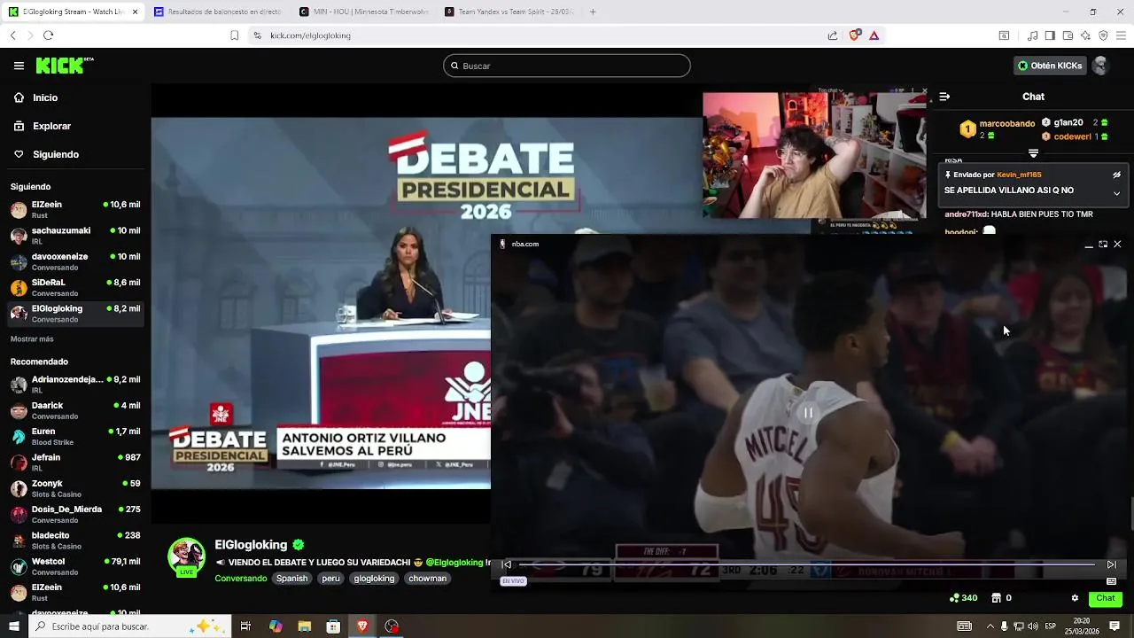Expand followed list with Mostrar más

click(32, 338)
